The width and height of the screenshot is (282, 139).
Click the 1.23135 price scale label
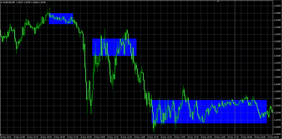tap(277, 63)
